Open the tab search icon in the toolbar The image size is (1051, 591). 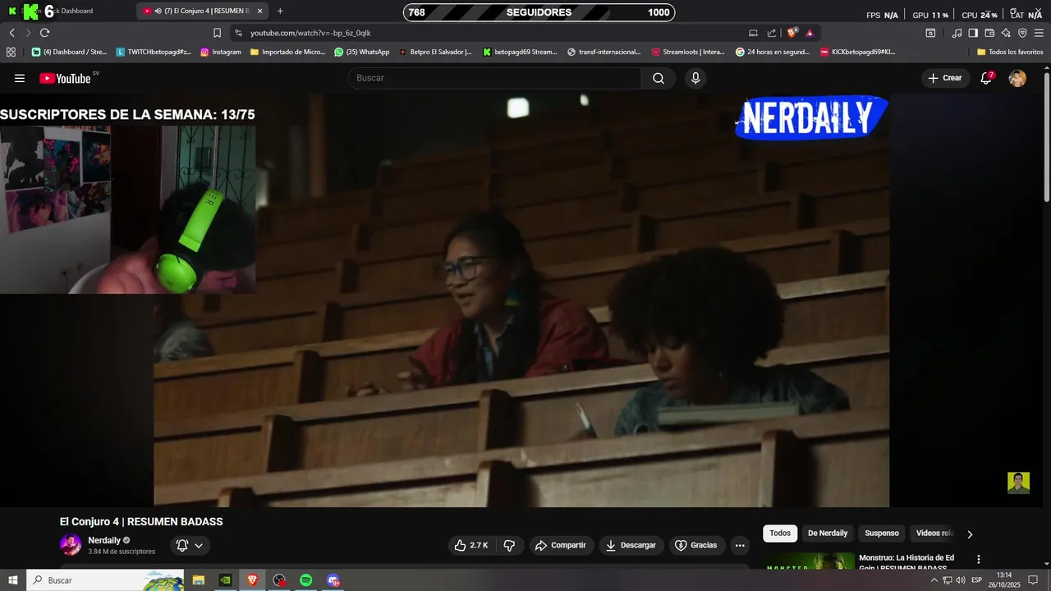(930, 33)
